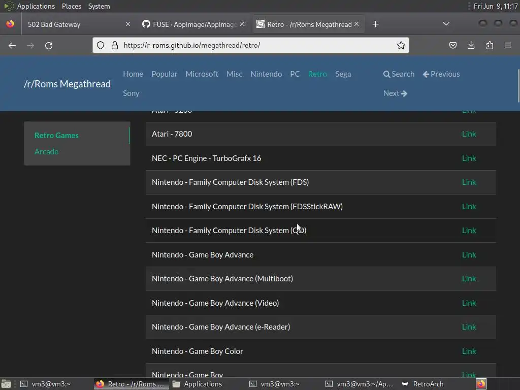
Task: Open the Sony nav link
Action: point(131,93)
